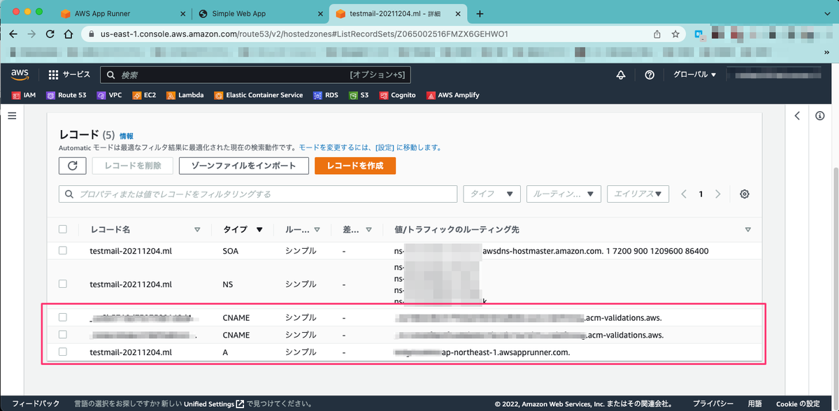The width and height of the screenshot is (839, 411).
Task: Open the IAM bookmark shortcut
Action: [24, 95]
